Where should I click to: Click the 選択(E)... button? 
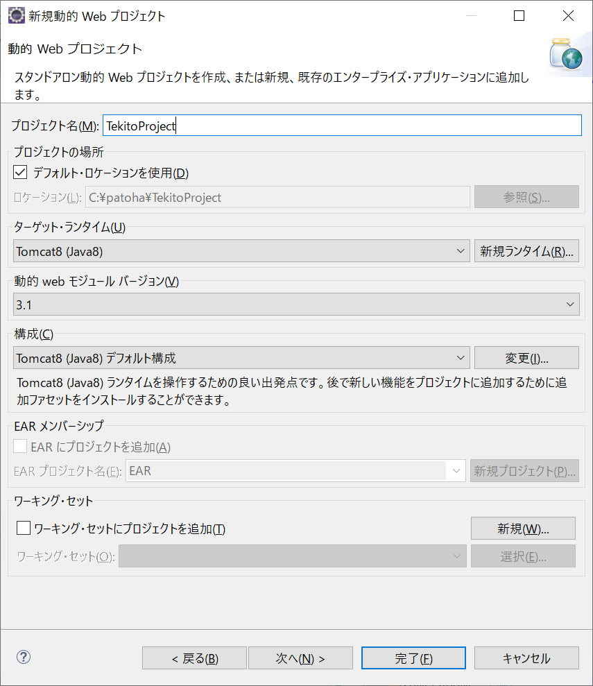523,556
